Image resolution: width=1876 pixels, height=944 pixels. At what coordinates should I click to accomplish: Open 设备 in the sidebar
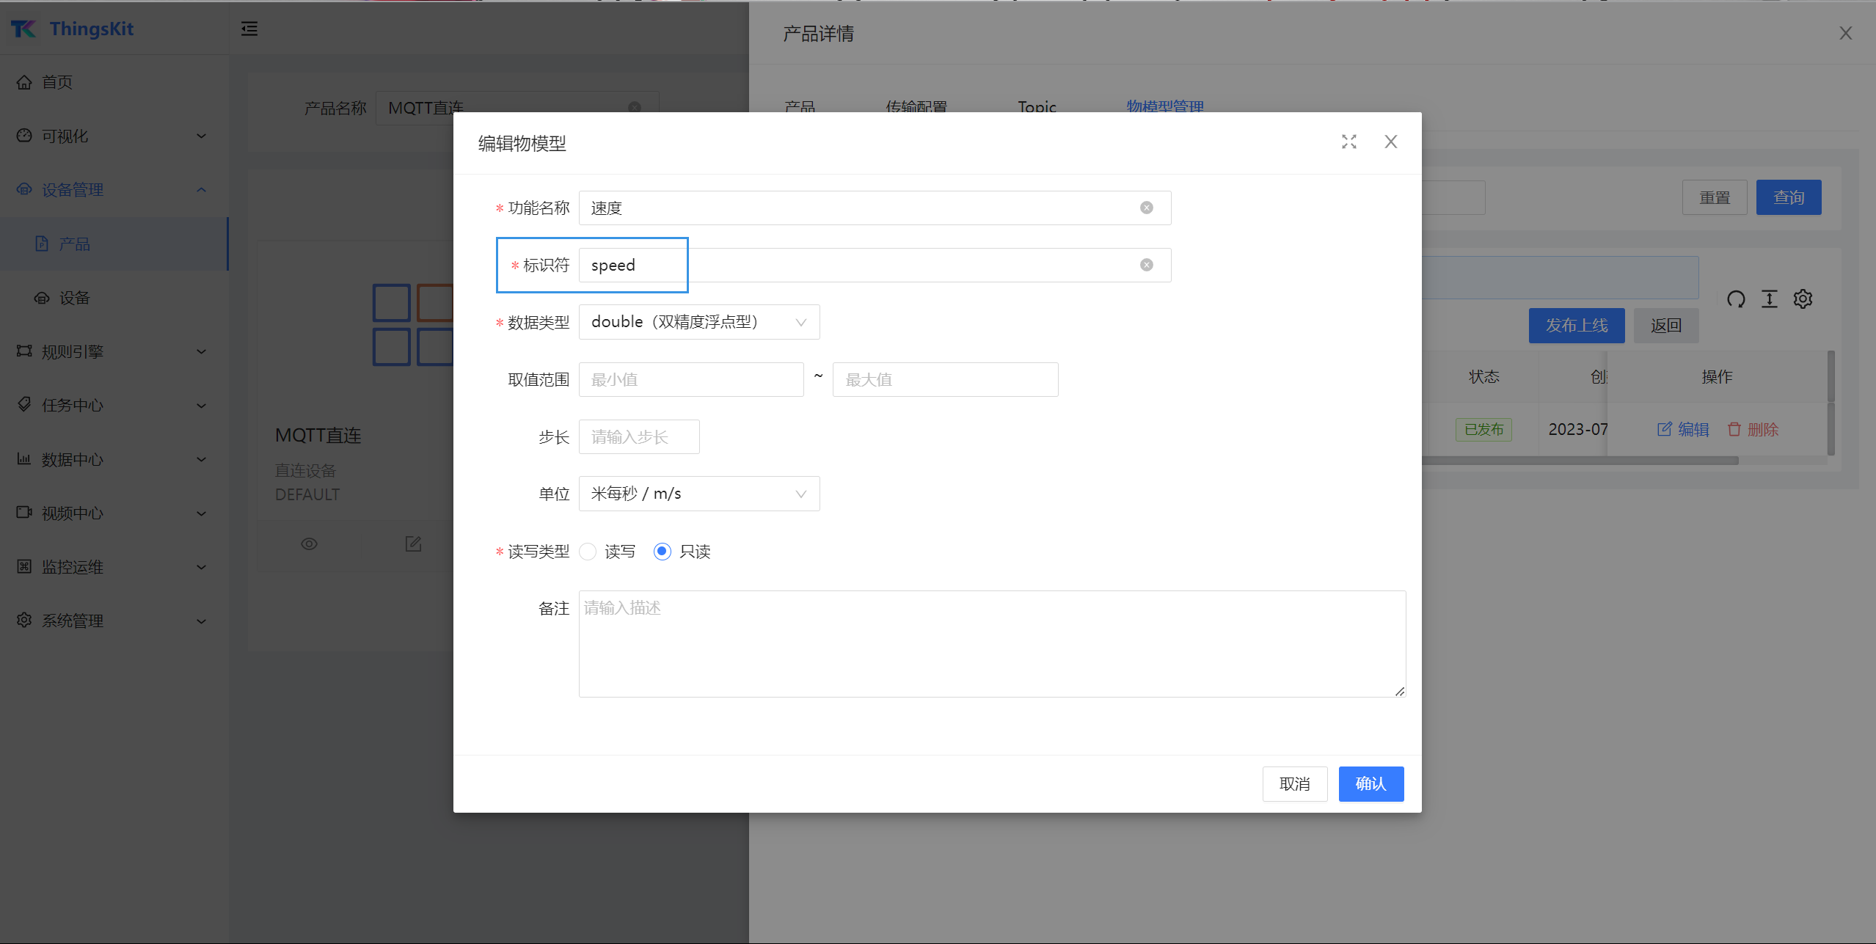click(x=74, y=298)
